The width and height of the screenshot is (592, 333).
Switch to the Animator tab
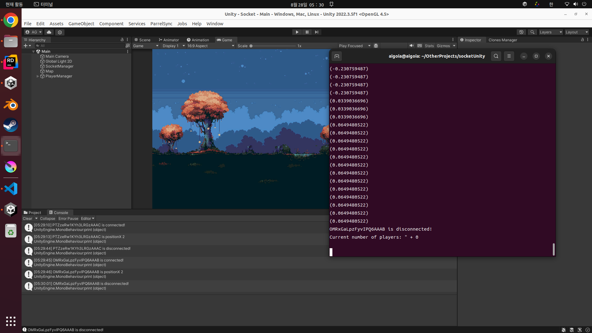pos(169,40)
